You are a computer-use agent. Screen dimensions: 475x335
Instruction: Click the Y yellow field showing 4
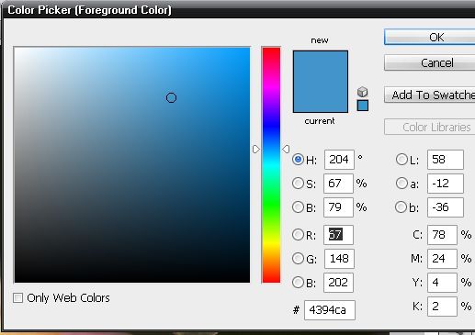coord(442,283)
